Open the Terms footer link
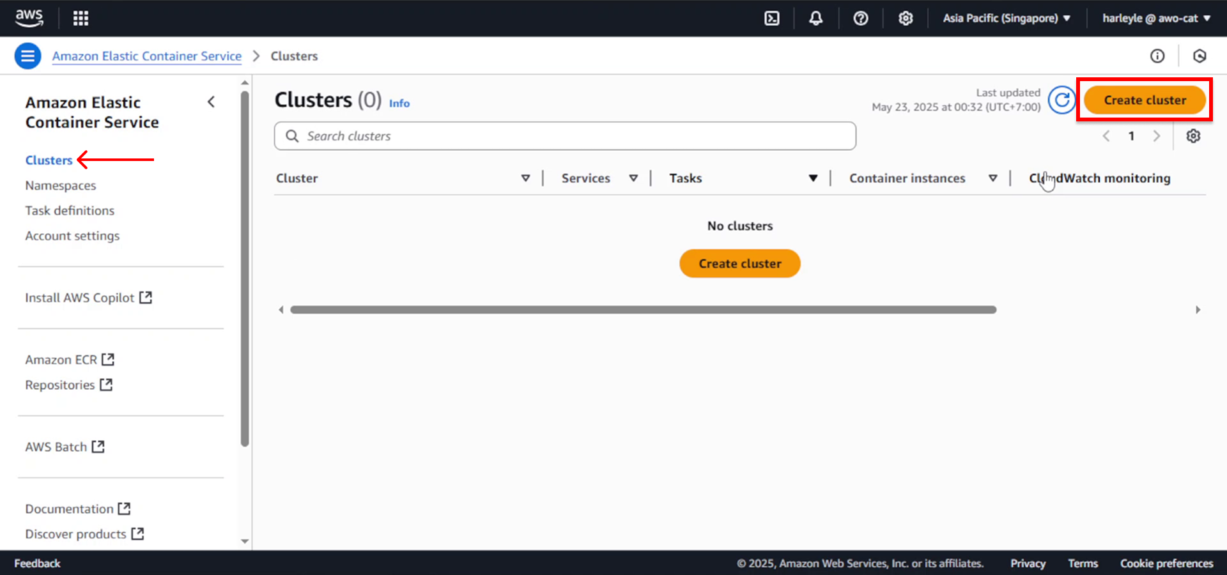Viewport: 1227px width, 575px height. pyautogui.click(x=1083, y=563)
